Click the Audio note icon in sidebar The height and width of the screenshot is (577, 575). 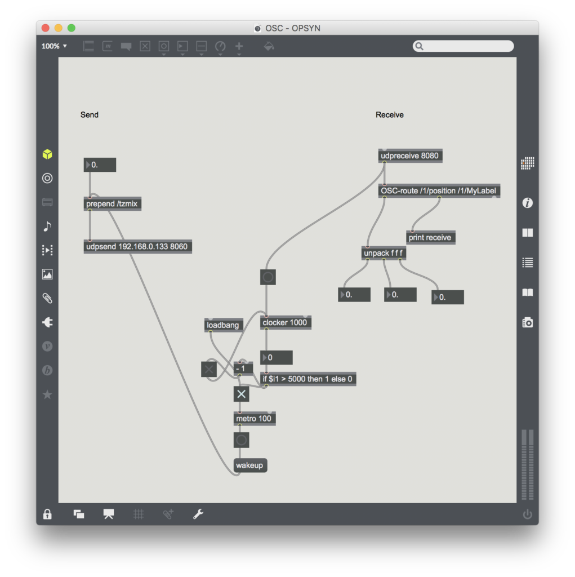(47, 226)
